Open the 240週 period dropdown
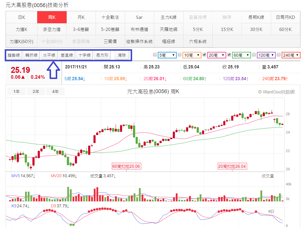 coord(291,55)
